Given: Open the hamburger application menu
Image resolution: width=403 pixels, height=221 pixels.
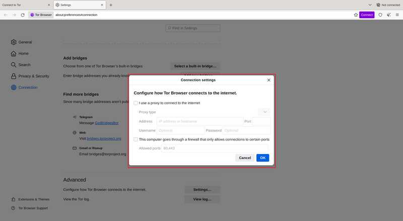Looking at the screenshot, I should (x=397, y=15).
